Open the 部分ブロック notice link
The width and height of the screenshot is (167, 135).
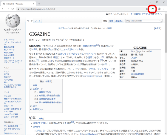[x=64, y=28]
